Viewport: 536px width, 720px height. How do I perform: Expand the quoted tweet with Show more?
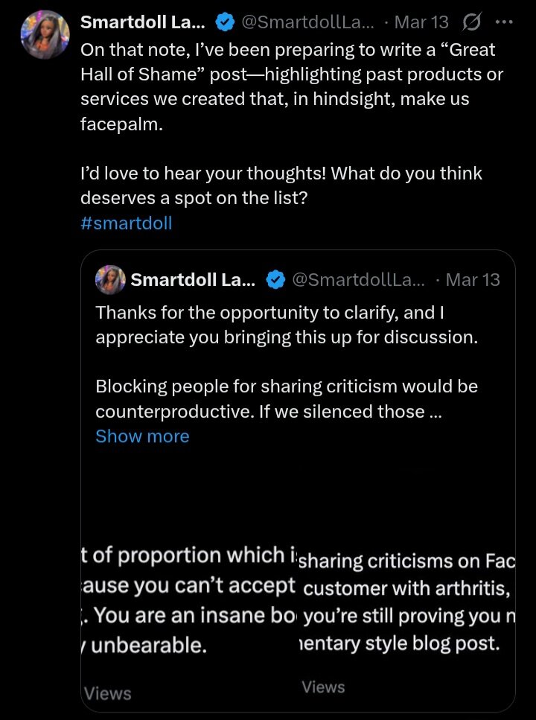point(142,436)
